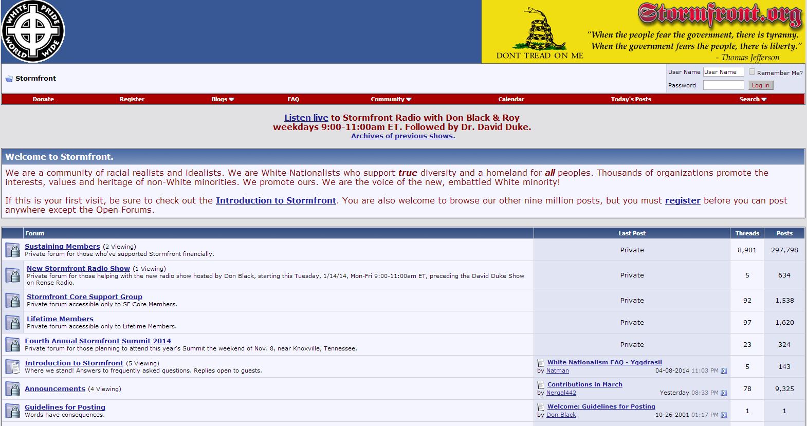807x426 pixels.
Task: Click the register link in welcome text
Action: click(683, 200)
